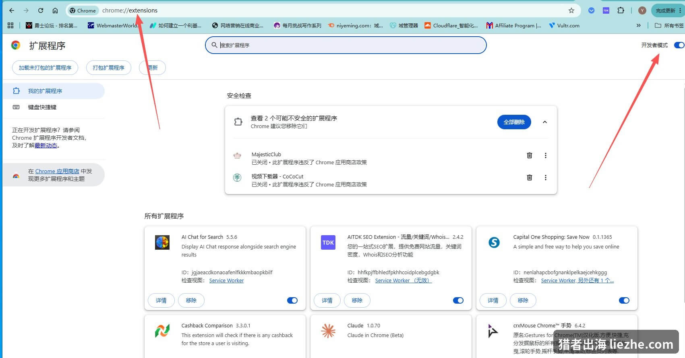
Task: Open the WebmasterWorld bookmark
Action: pos(113,25)
